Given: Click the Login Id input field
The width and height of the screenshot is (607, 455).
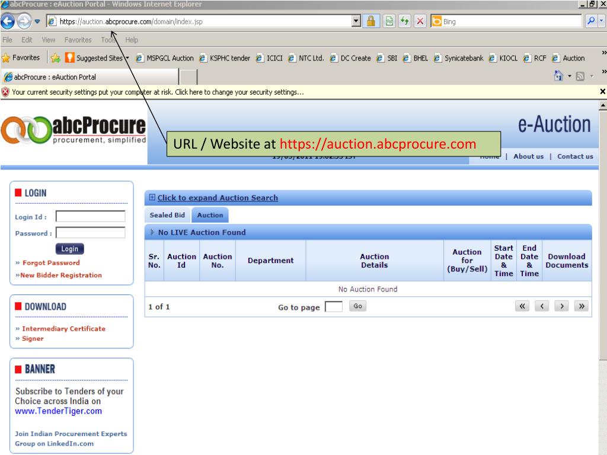Looking at the screenshot, I should click(x=90, y=216).
